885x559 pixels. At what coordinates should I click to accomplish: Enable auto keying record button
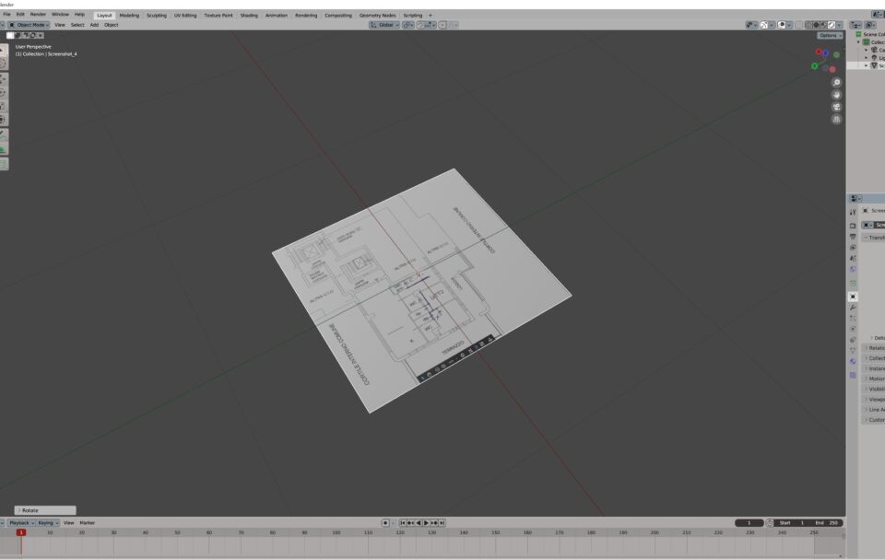pos(385,523)
